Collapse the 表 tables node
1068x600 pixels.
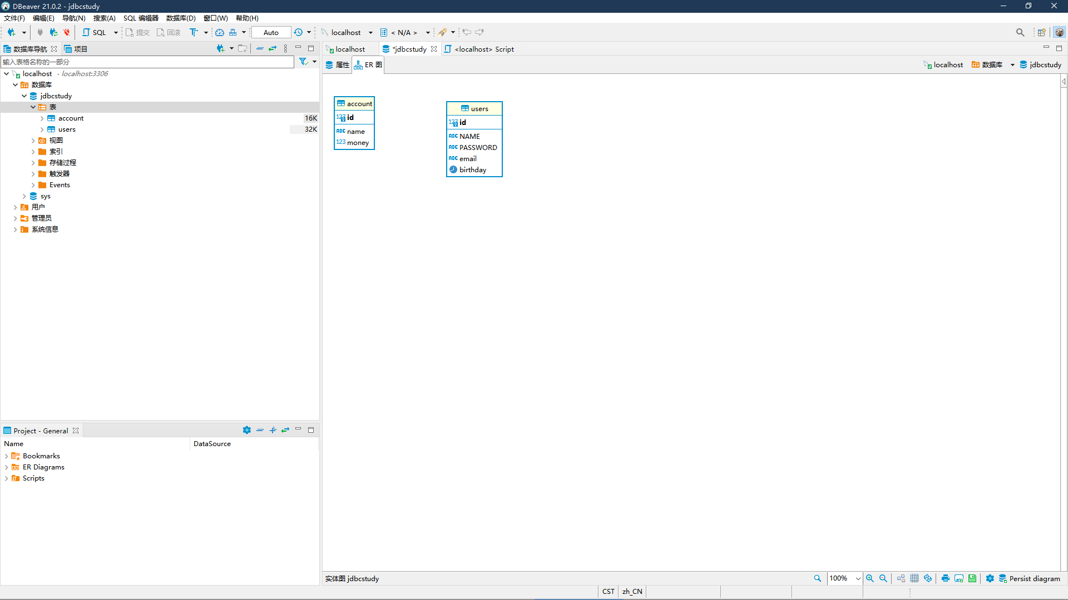point(33,107)
